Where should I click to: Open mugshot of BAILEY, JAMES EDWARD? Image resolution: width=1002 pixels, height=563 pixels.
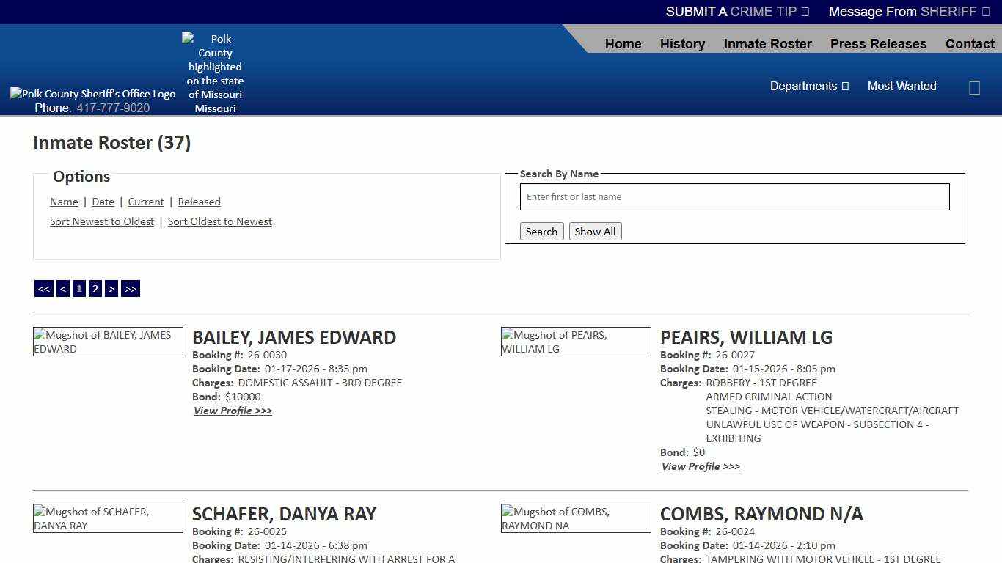[x=108, y=342]
